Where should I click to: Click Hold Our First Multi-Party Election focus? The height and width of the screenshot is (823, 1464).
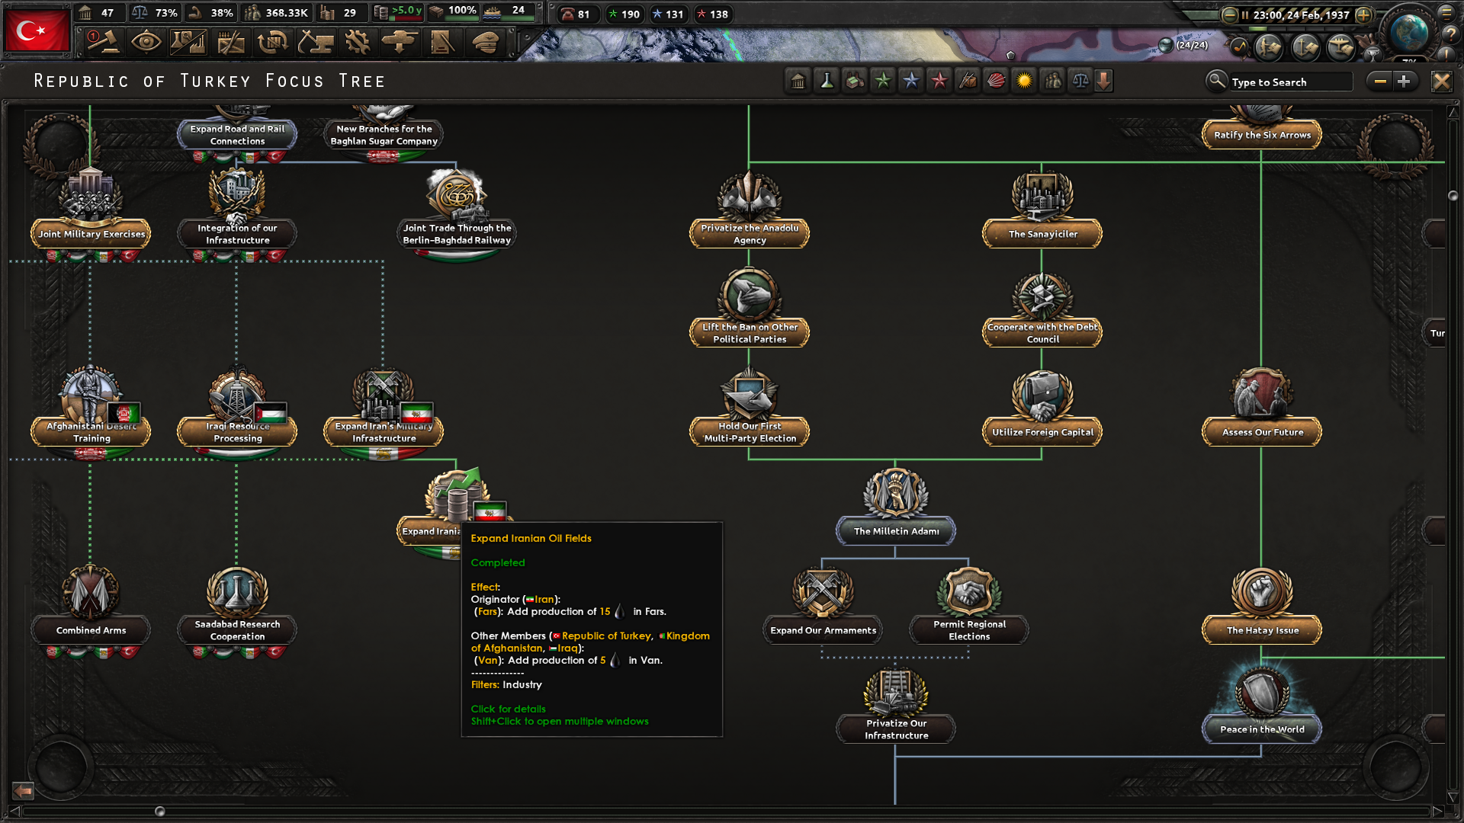pos(750,432)
